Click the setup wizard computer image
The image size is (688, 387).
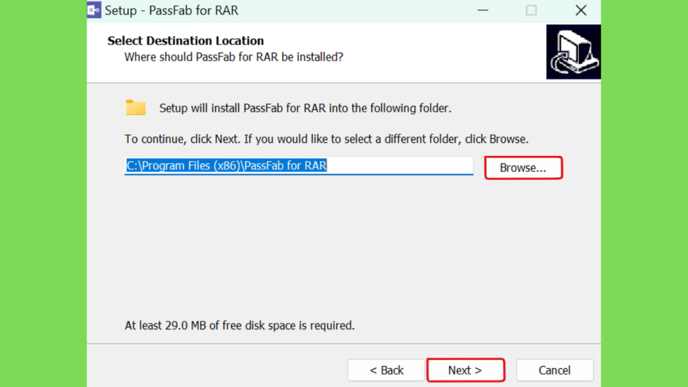573,52
